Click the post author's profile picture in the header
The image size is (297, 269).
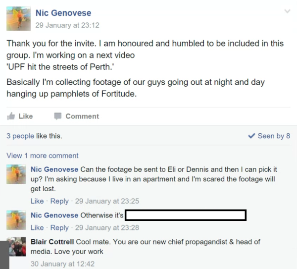point(18,18)
